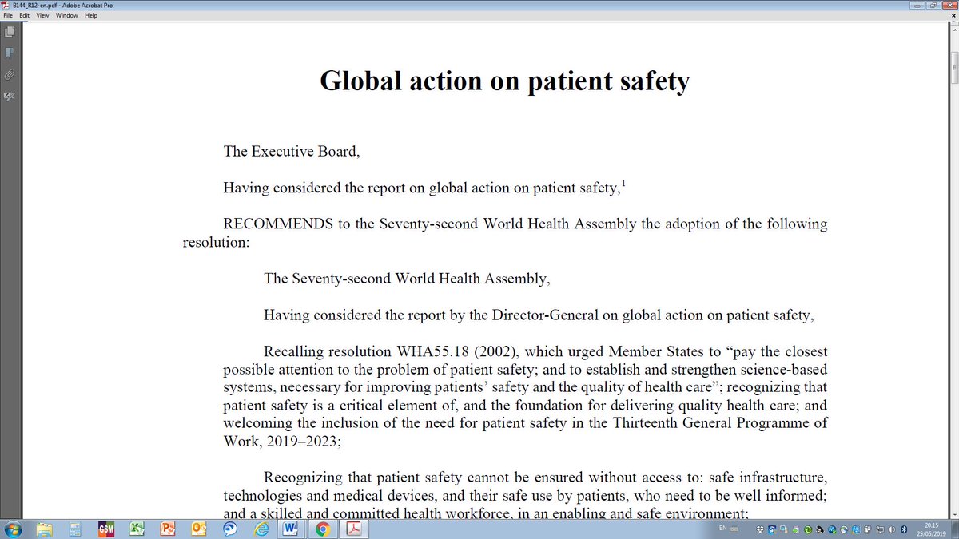This screenshot has width=959, height=539.
Task: Open the Page Thumbnails panel
Action: [x=9, y=33]
